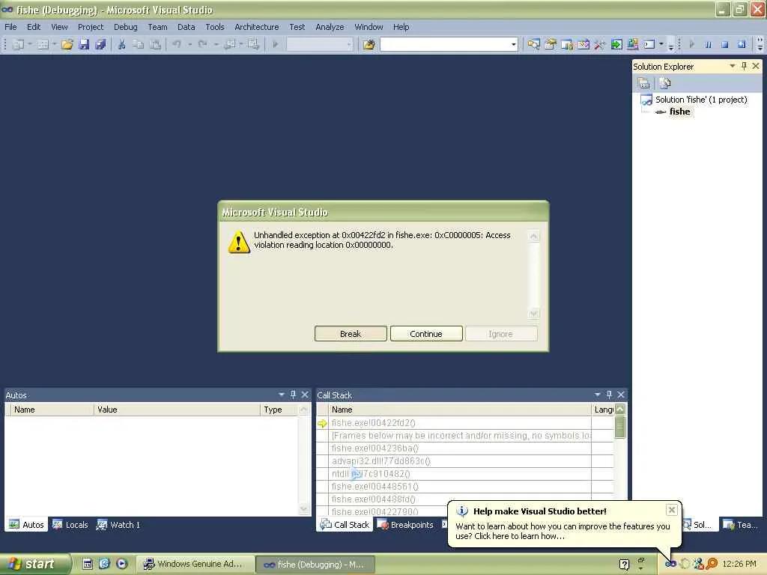Viewport: 767px width, 575px height.
Task: Select the Autos tab
Action: pos(27,525)
